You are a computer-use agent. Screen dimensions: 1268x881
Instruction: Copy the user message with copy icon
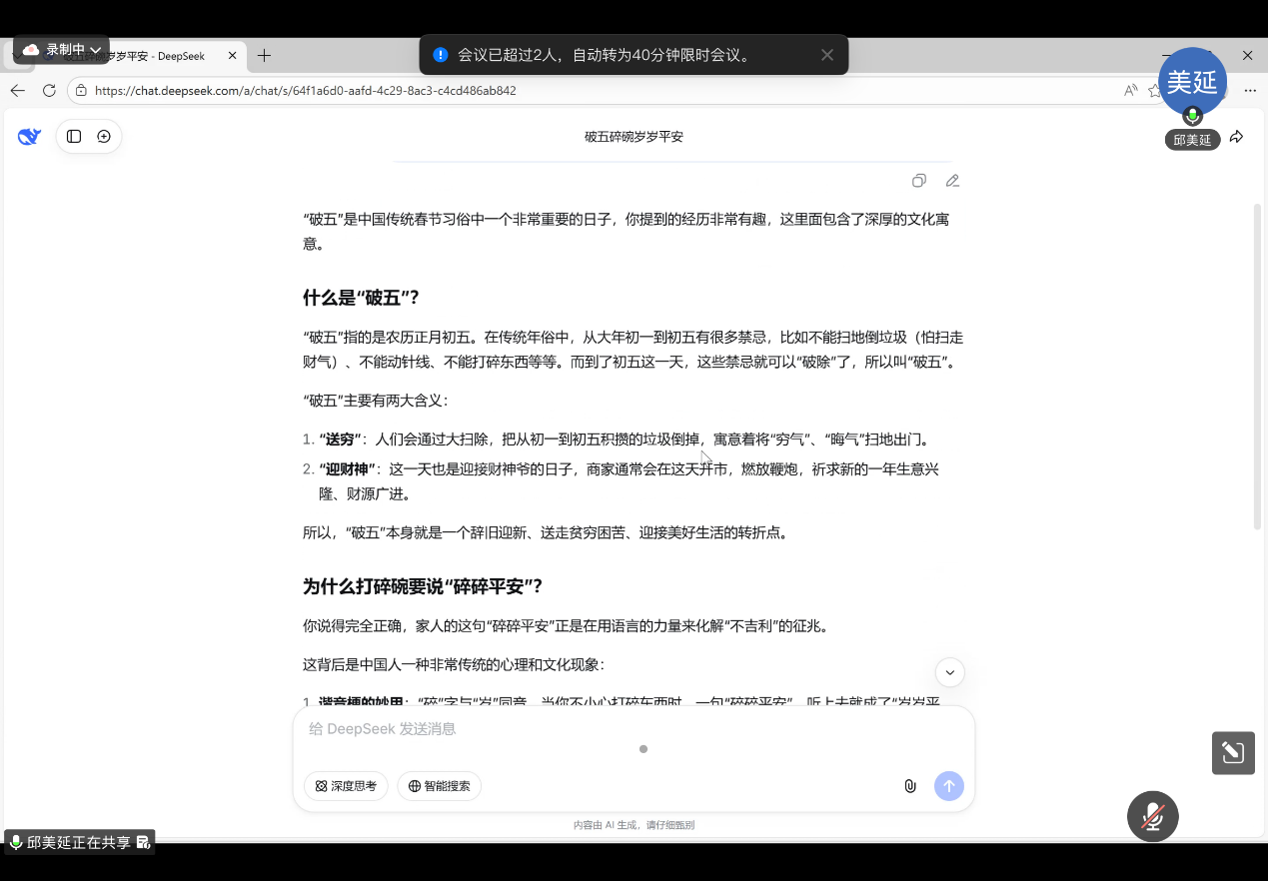[x=918, y=181]
